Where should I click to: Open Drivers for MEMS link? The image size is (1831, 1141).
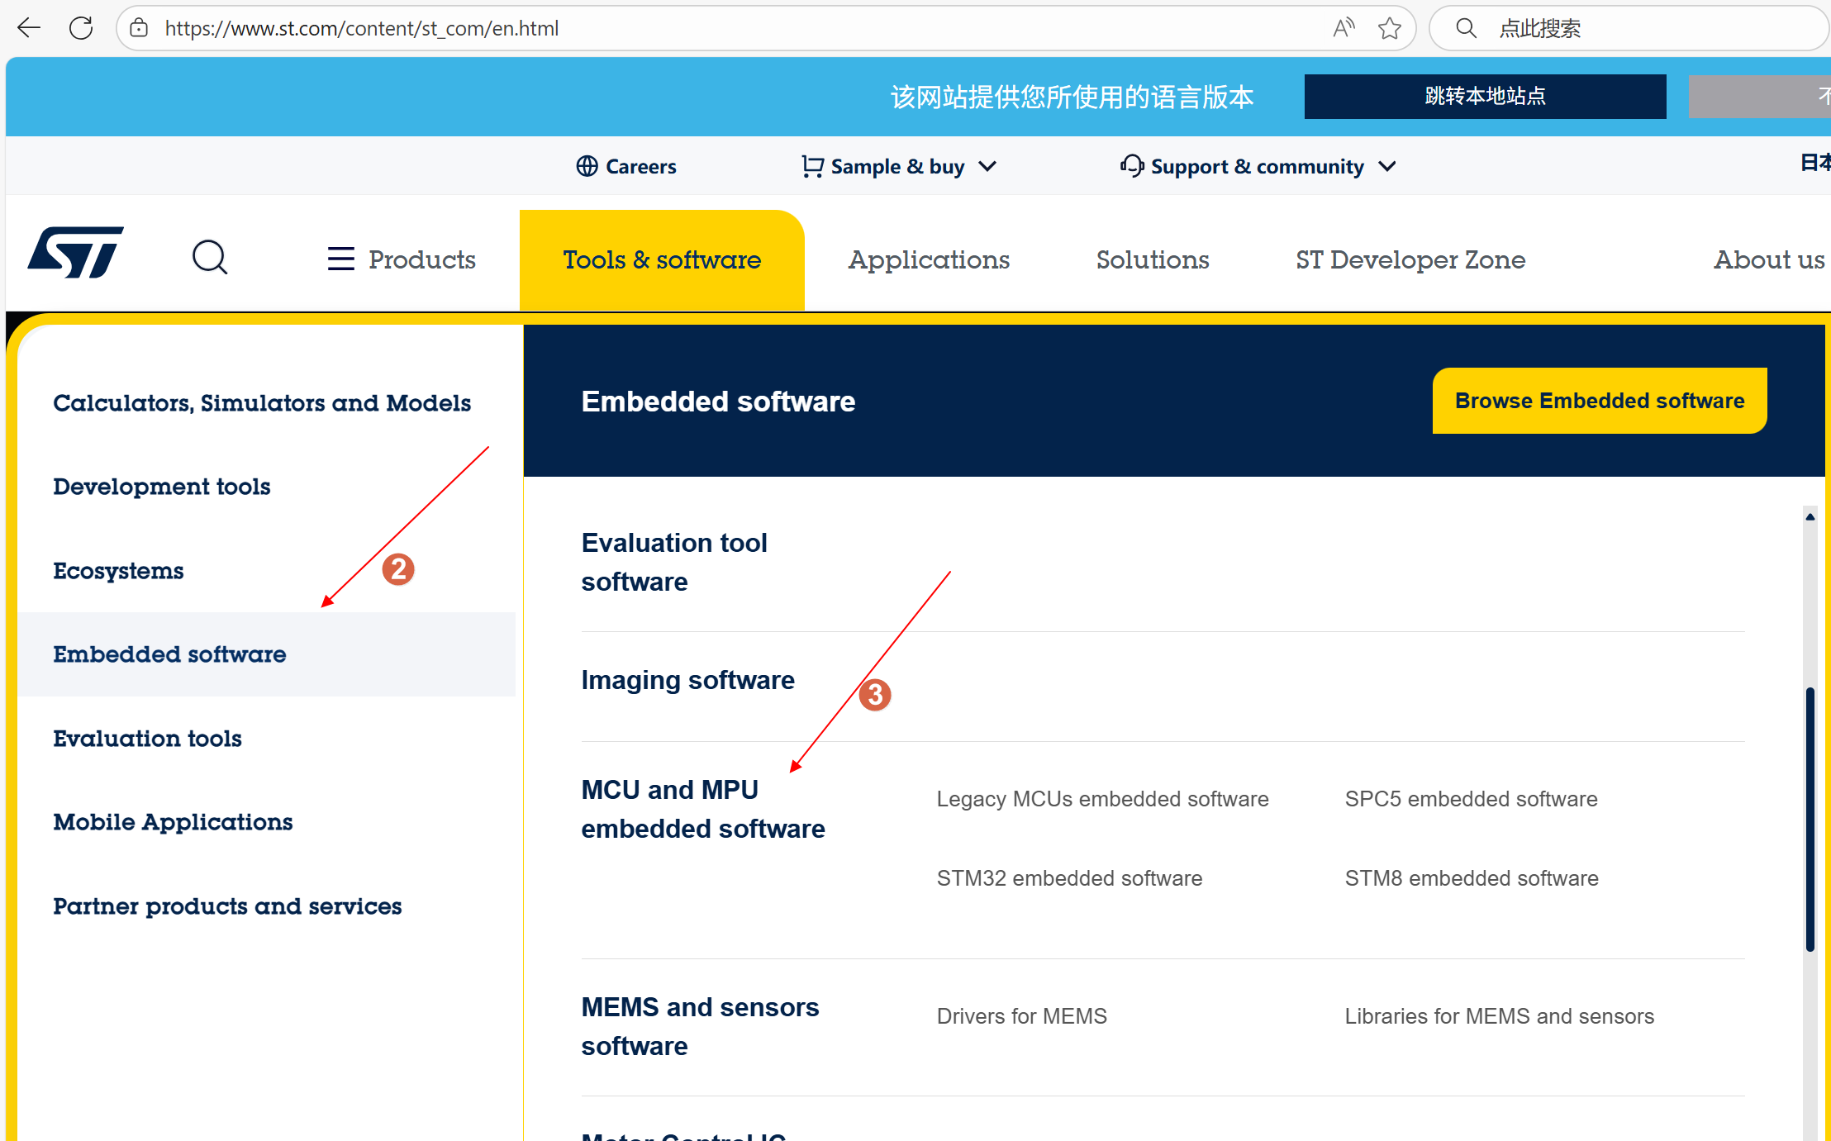pyautogui.click(x=1021, y=1016)
